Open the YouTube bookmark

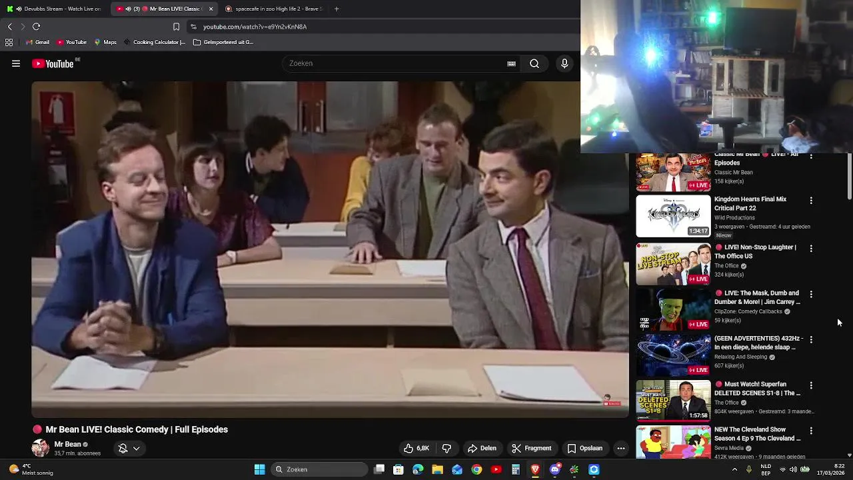[x=72, y=42]
